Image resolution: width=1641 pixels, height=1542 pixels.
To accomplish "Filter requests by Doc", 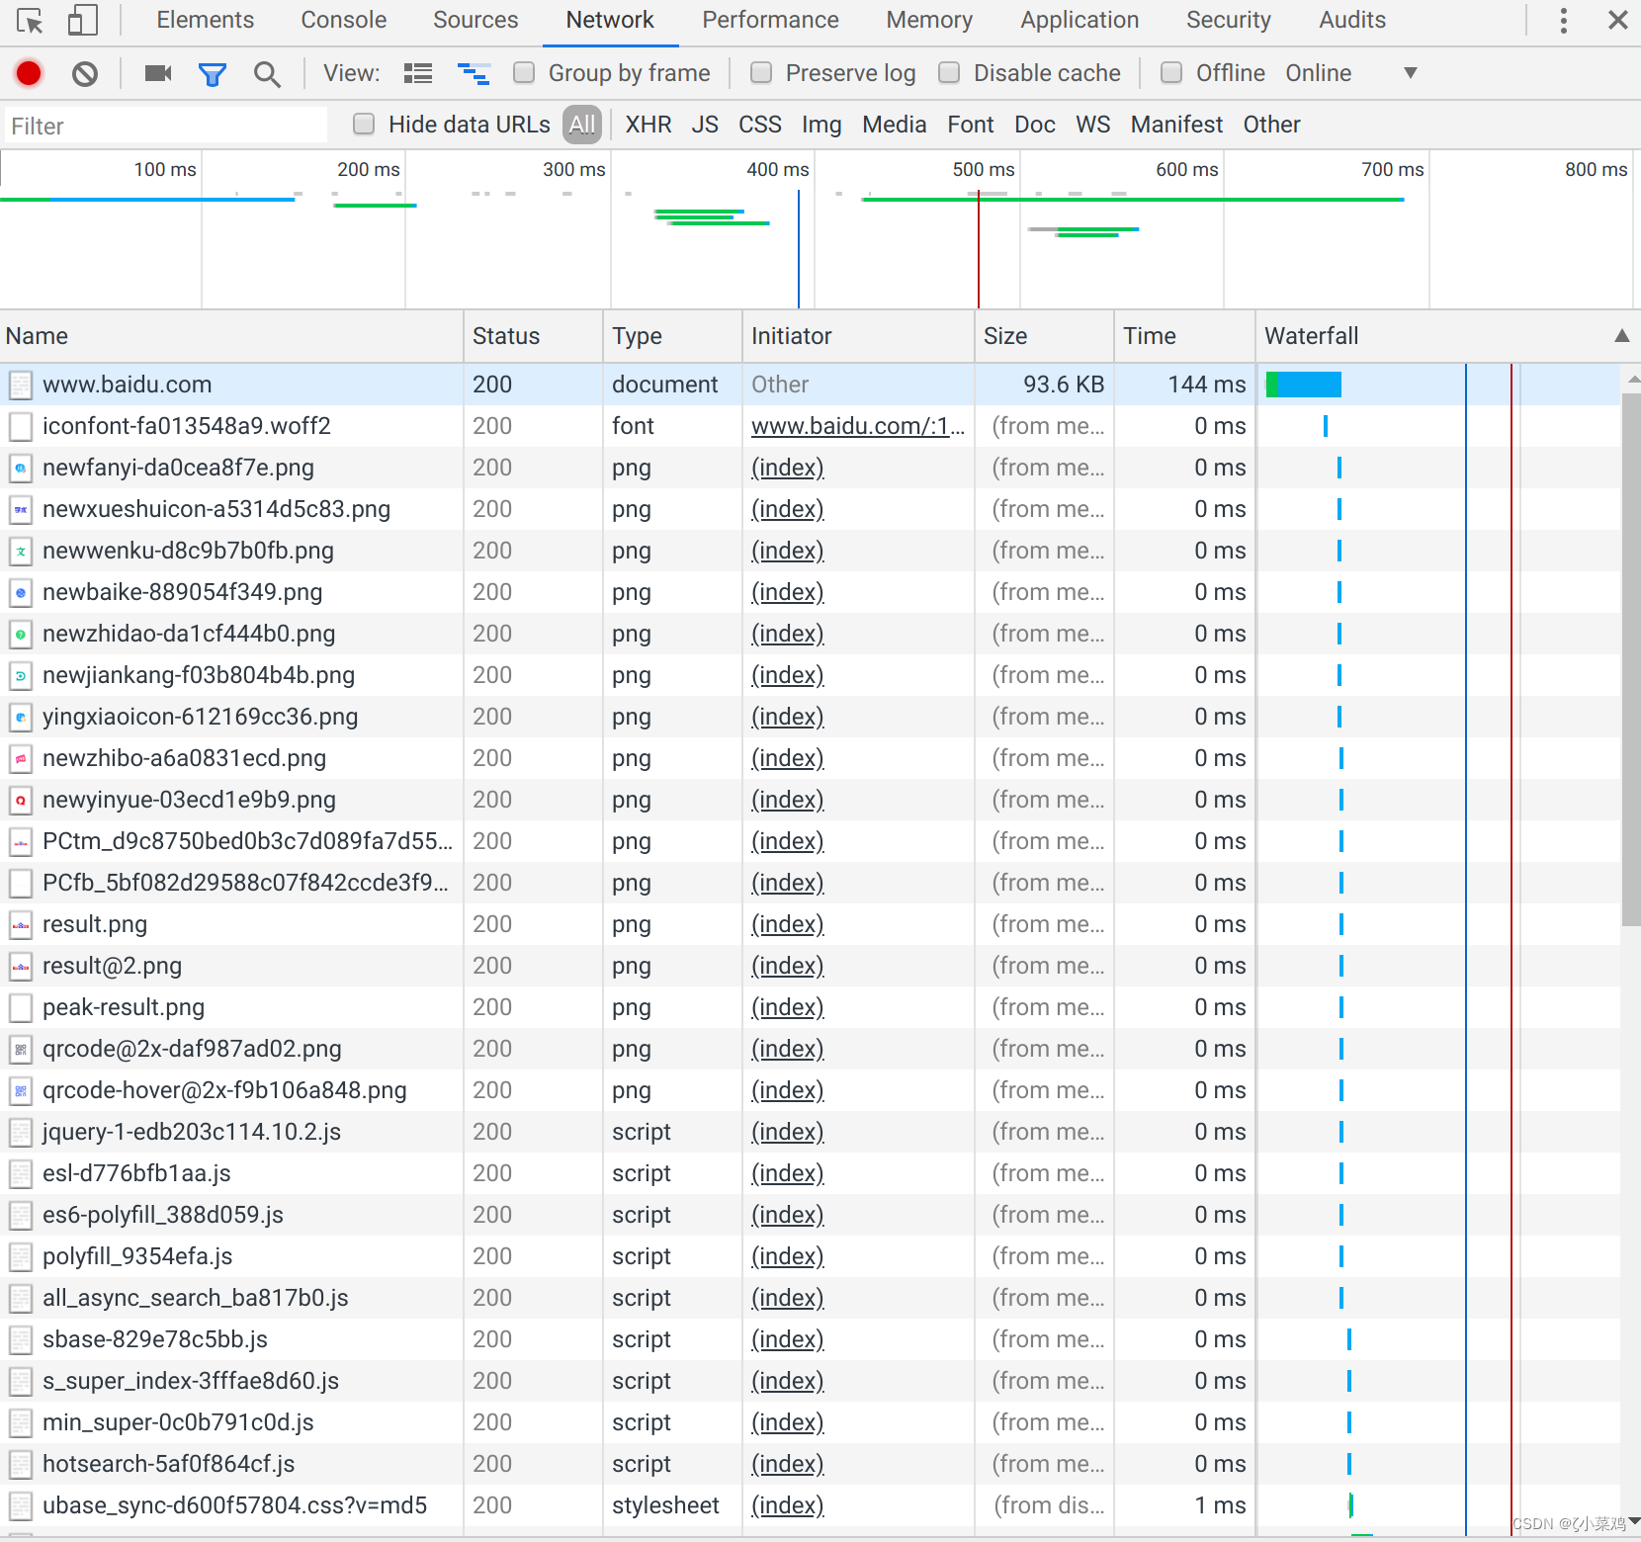I will (x=1035, y=125).
